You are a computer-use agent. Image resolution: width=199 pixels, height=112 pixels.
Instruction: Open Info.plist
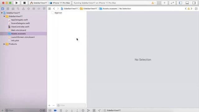[x=15, y=40]
